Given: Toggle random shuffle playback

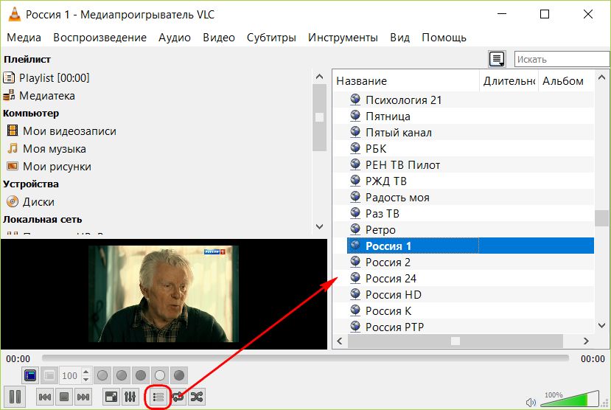Looking at the screenshot, I should 197,397.
